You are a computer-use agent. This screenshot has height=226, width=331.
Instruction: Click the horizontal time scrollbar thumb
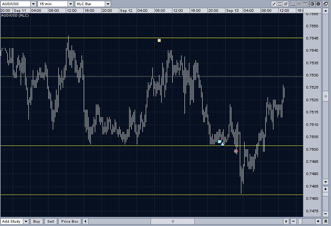(x=173, y=221)
